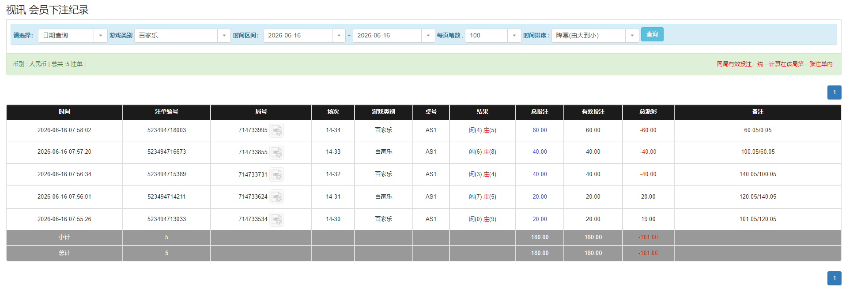Click session number 14-34
The height and width of the screenshot is (303, 842).
[333, 130]
